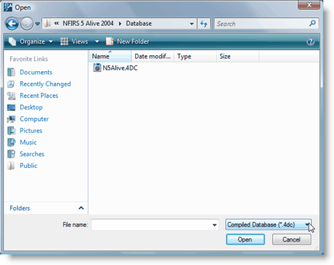Open the Public favorite link
The width and height of the screenshot is (334, 265).
pyautogui.click(x=29, y=165)
